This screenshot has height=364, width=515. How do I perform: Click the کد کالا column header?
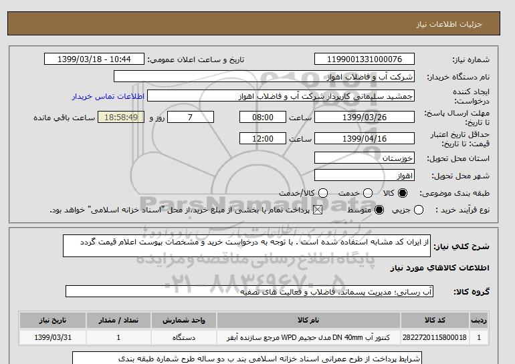435,320
